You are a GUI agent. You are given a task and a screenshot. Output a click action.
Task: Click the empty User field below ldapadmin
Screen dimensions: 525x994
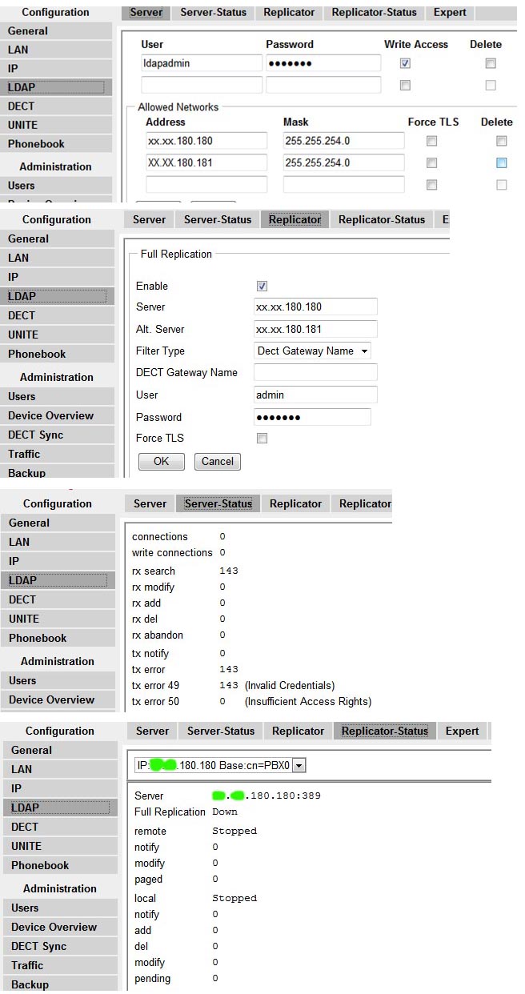coord(202,85)
